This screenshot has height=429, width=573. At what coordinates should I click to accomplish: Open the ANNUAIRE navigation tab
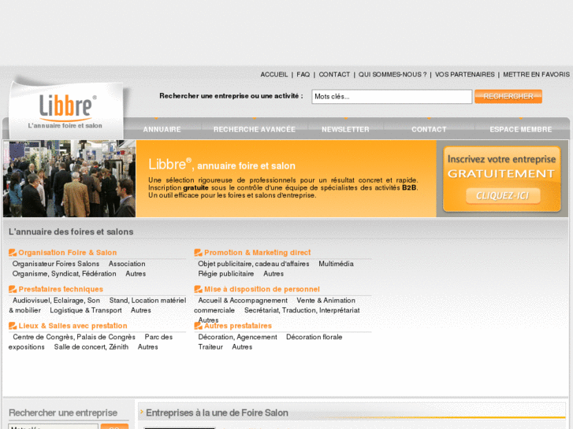point(162,129)
